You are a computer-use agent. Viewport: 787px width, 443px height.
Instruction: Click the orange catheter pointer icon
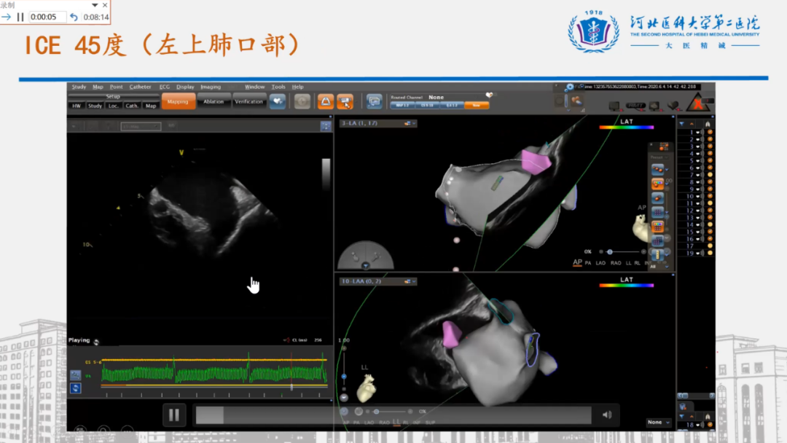[x=345, y=102]
